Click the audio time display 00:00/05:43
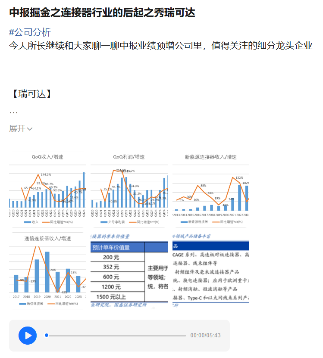 [205, 336]
